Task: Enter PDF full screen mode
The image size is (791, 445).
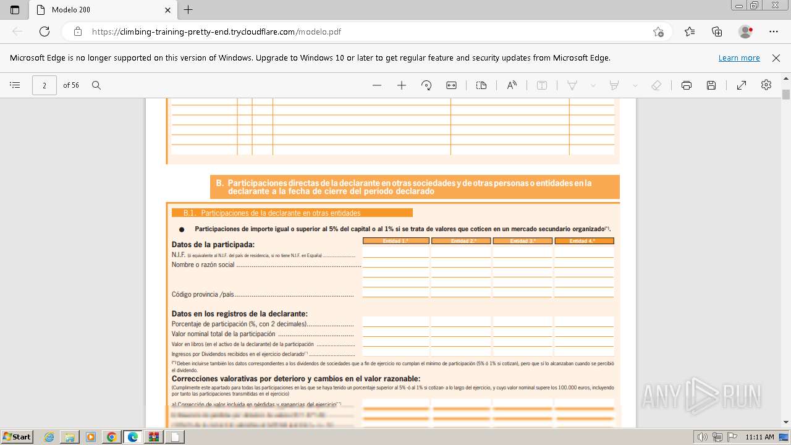Action: [742, 85]
